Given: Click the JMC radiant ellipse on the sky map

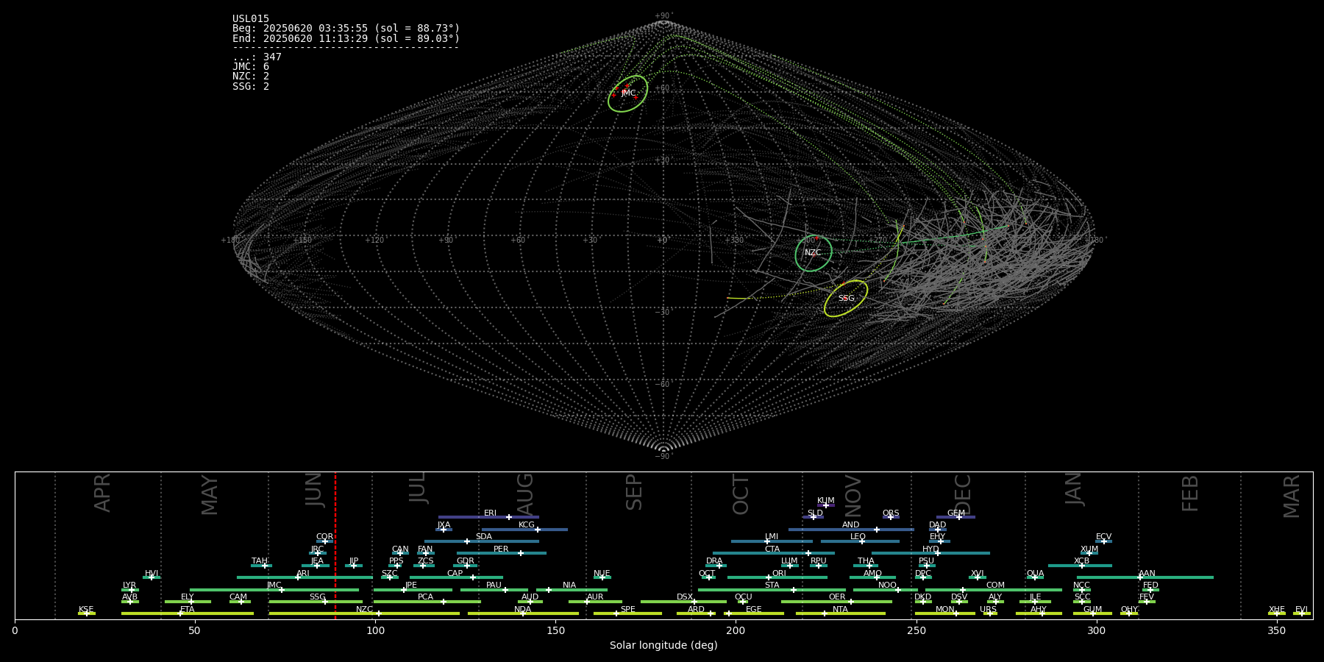Looking at the screenshot, I should pyautogui.click(x=627, y=93).
